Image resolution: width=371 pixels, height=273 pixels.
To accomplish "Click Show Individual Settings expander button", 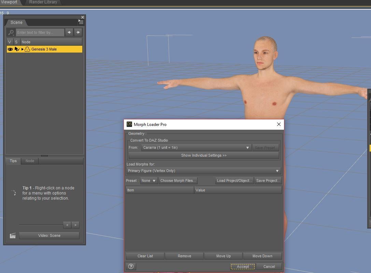I will pyautogui.click(x=203, y=155).
